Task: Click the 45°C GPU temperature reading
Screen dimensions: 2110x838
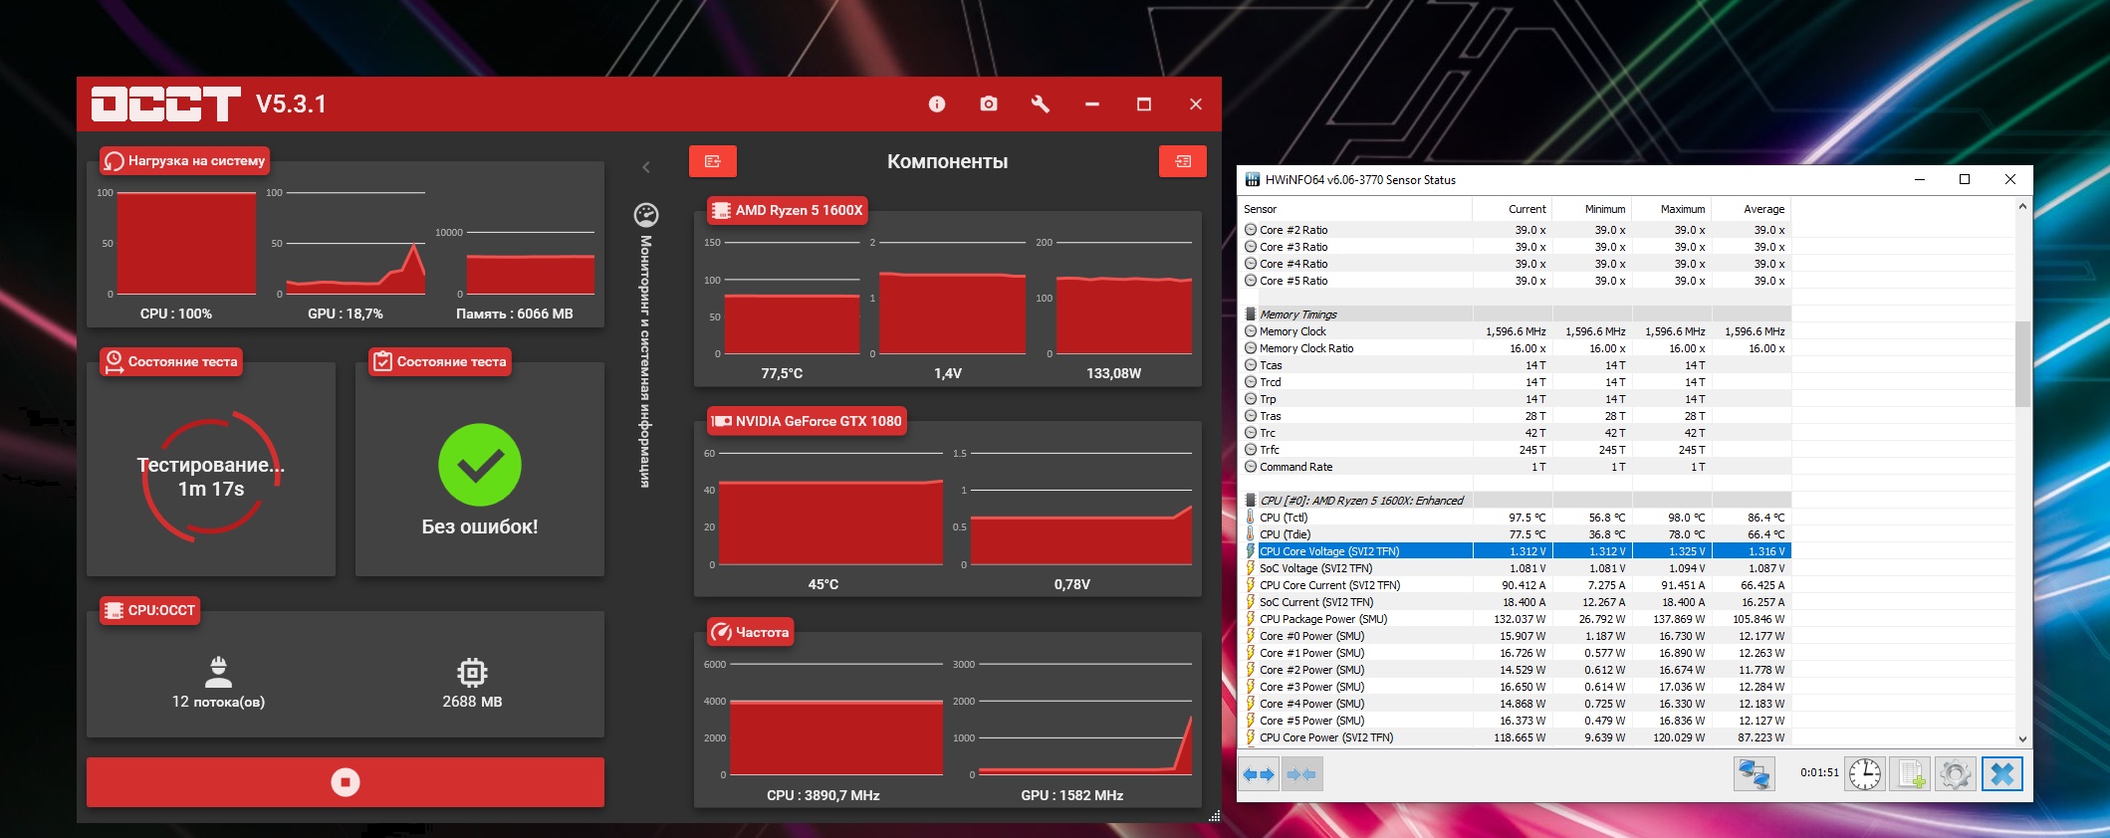Action: [823, 584]
